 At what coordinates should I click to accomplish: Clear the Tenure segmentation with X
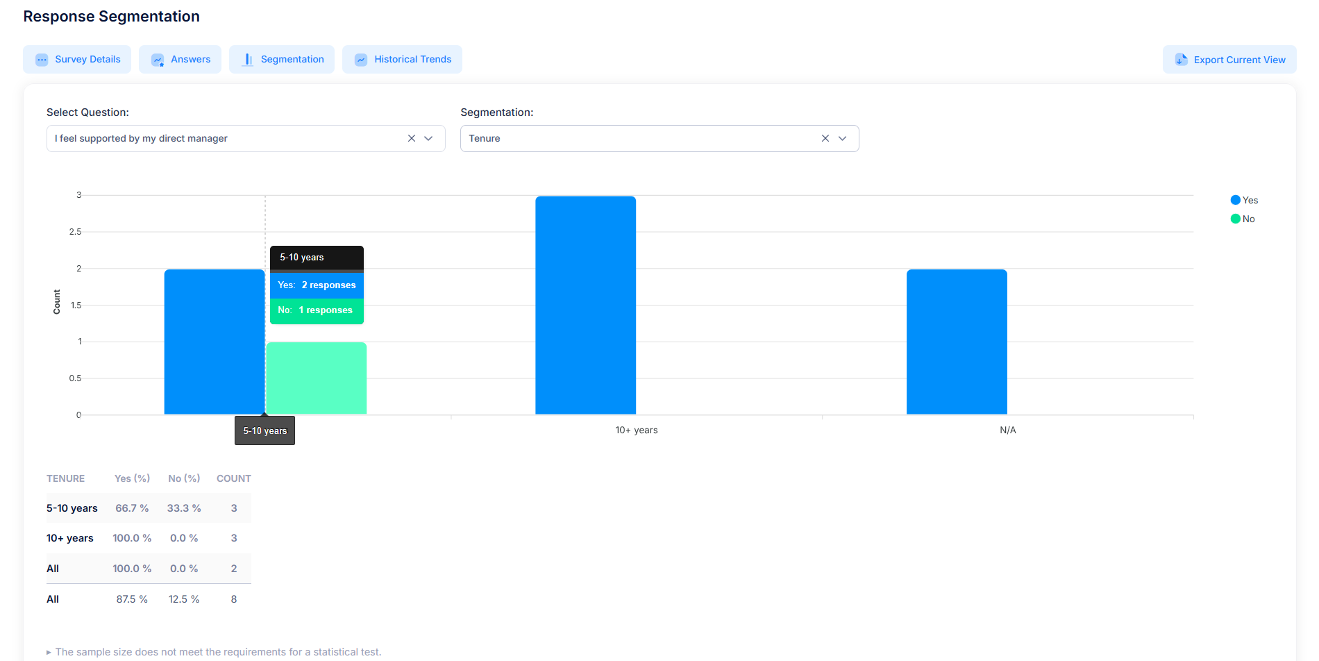825,138
